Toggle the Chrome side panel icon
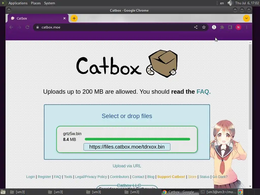 230,27
